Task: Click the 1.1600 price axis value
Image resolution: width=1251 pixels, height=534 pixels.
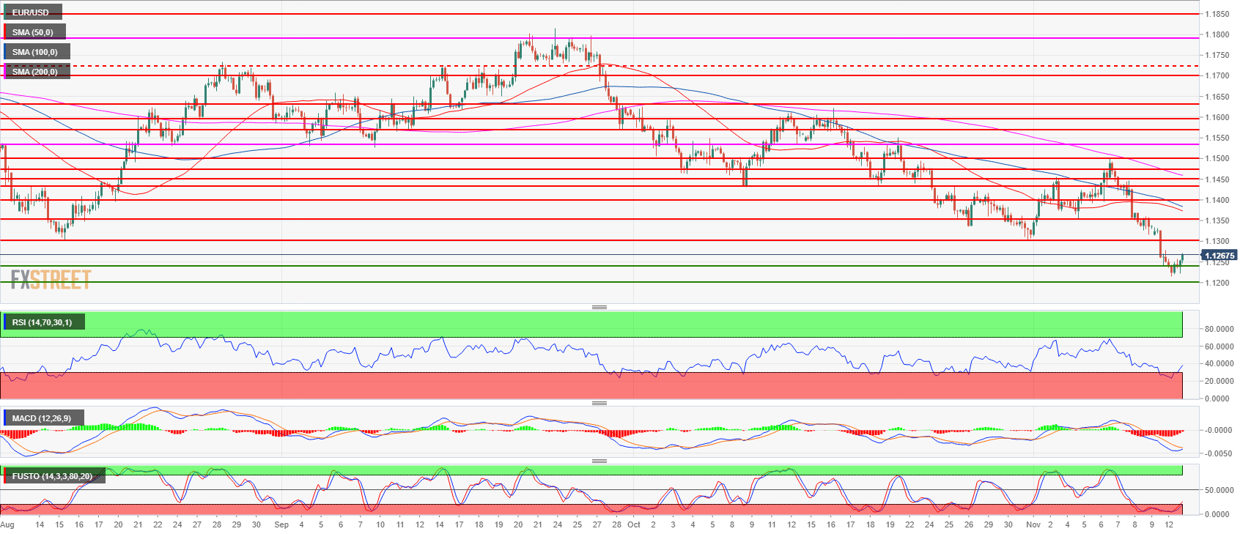Action: click(x=1217, y=117)
